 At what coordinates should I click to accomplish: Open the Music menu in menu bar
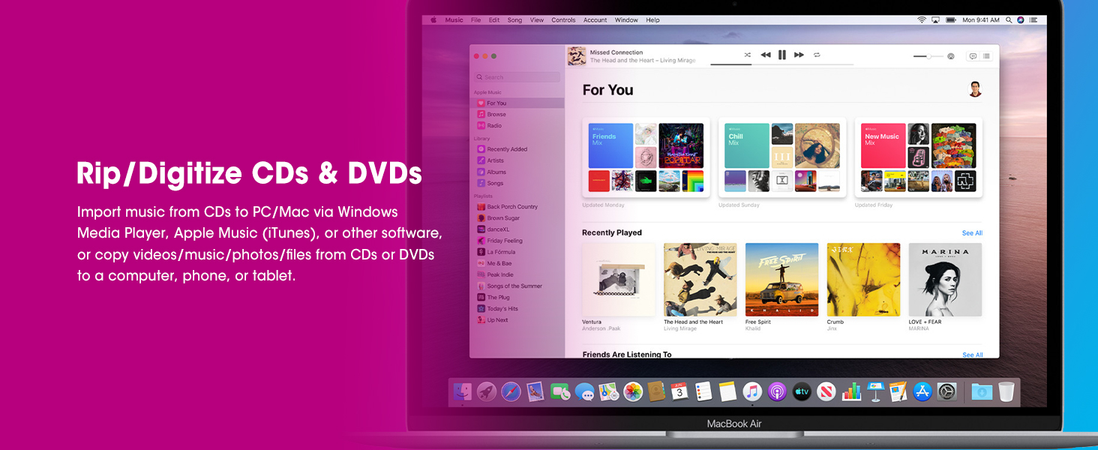tap(454, 20)
